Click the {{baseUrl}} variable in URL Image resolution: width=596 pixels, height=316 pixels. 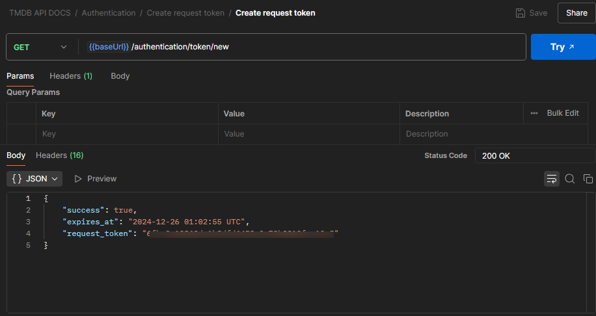click(x=109, y=47)
